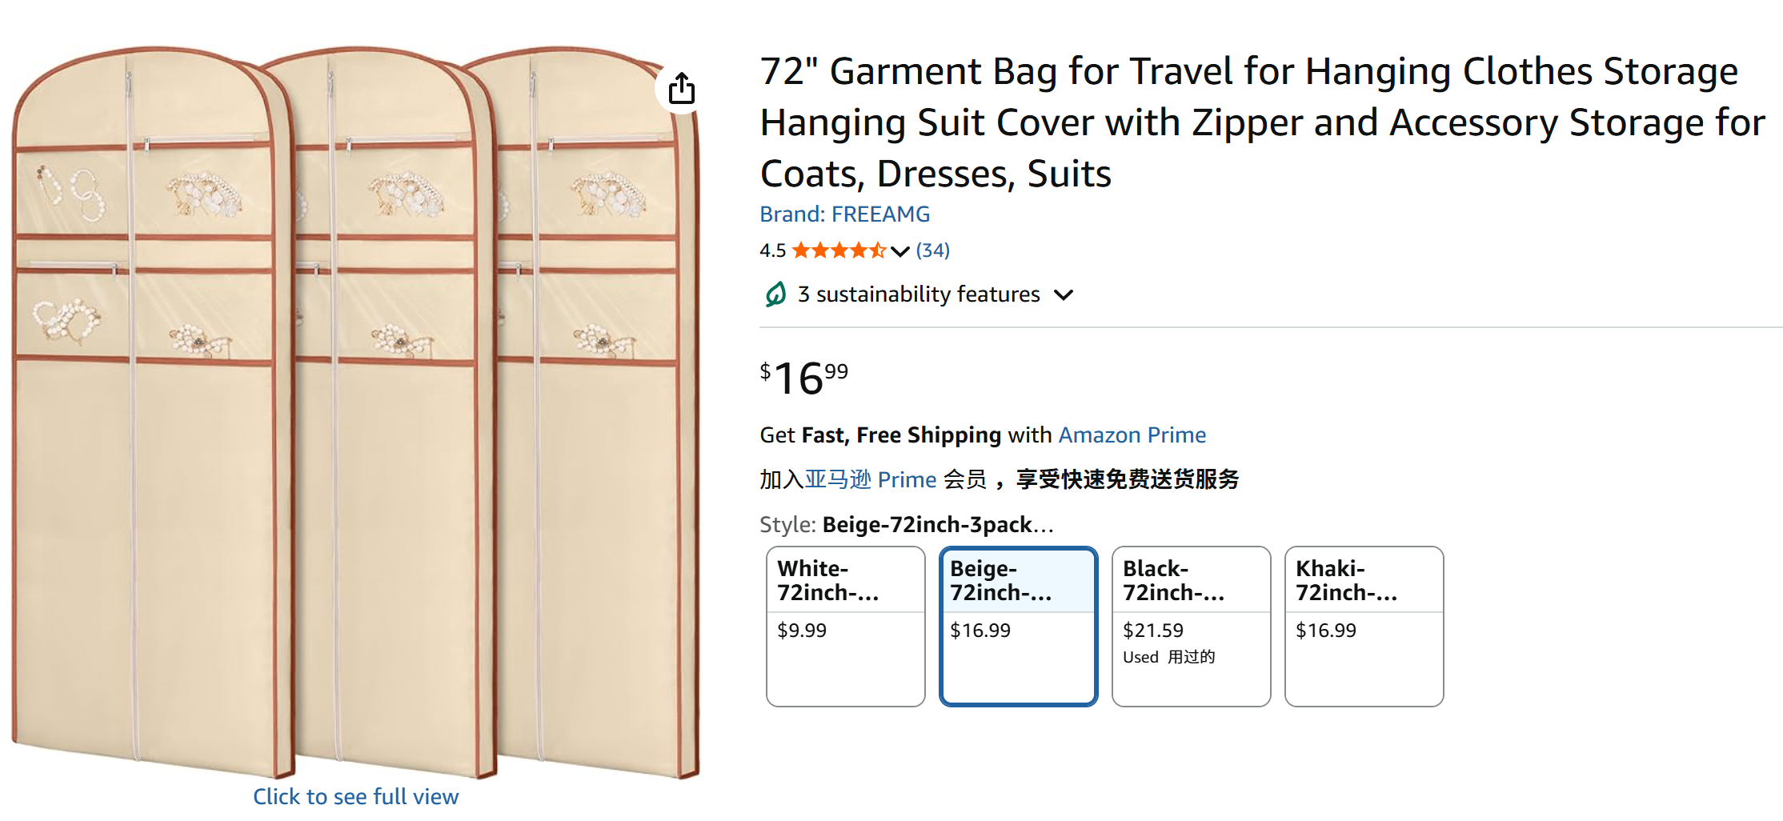
Task: Click the green sustainability leaf icon
Action: click(775, 294)
